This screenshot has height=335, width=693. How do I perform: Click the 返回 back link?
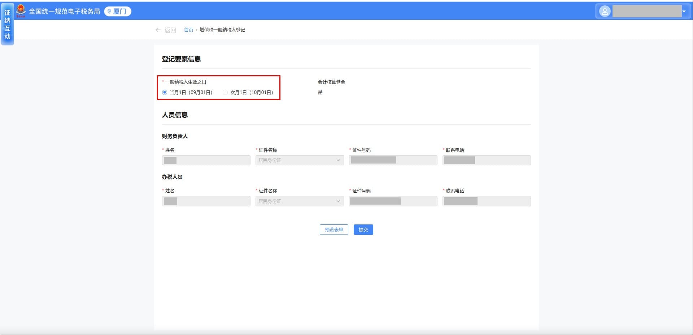click(170, 30)
